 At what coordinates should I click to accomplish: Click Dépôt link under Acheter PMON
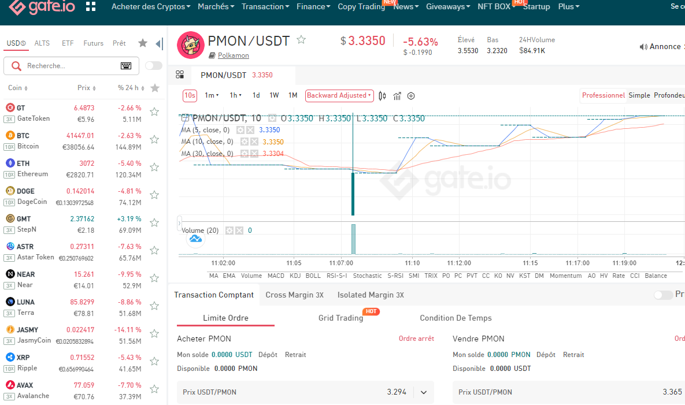point(268,355)
